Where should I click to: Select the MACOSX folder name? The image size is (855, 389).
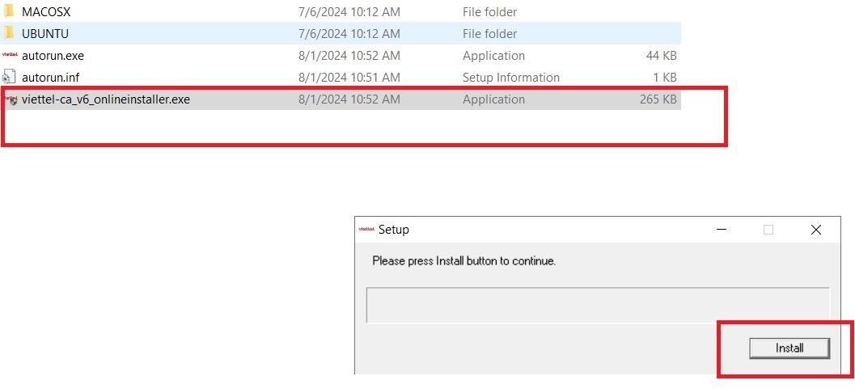(x=46, y=12)
